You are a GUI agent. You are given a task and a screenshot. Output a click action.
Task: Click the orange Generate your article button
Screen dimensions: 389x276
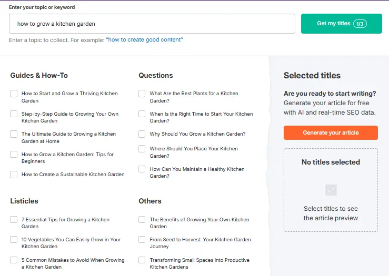click(x=331, y=133)
